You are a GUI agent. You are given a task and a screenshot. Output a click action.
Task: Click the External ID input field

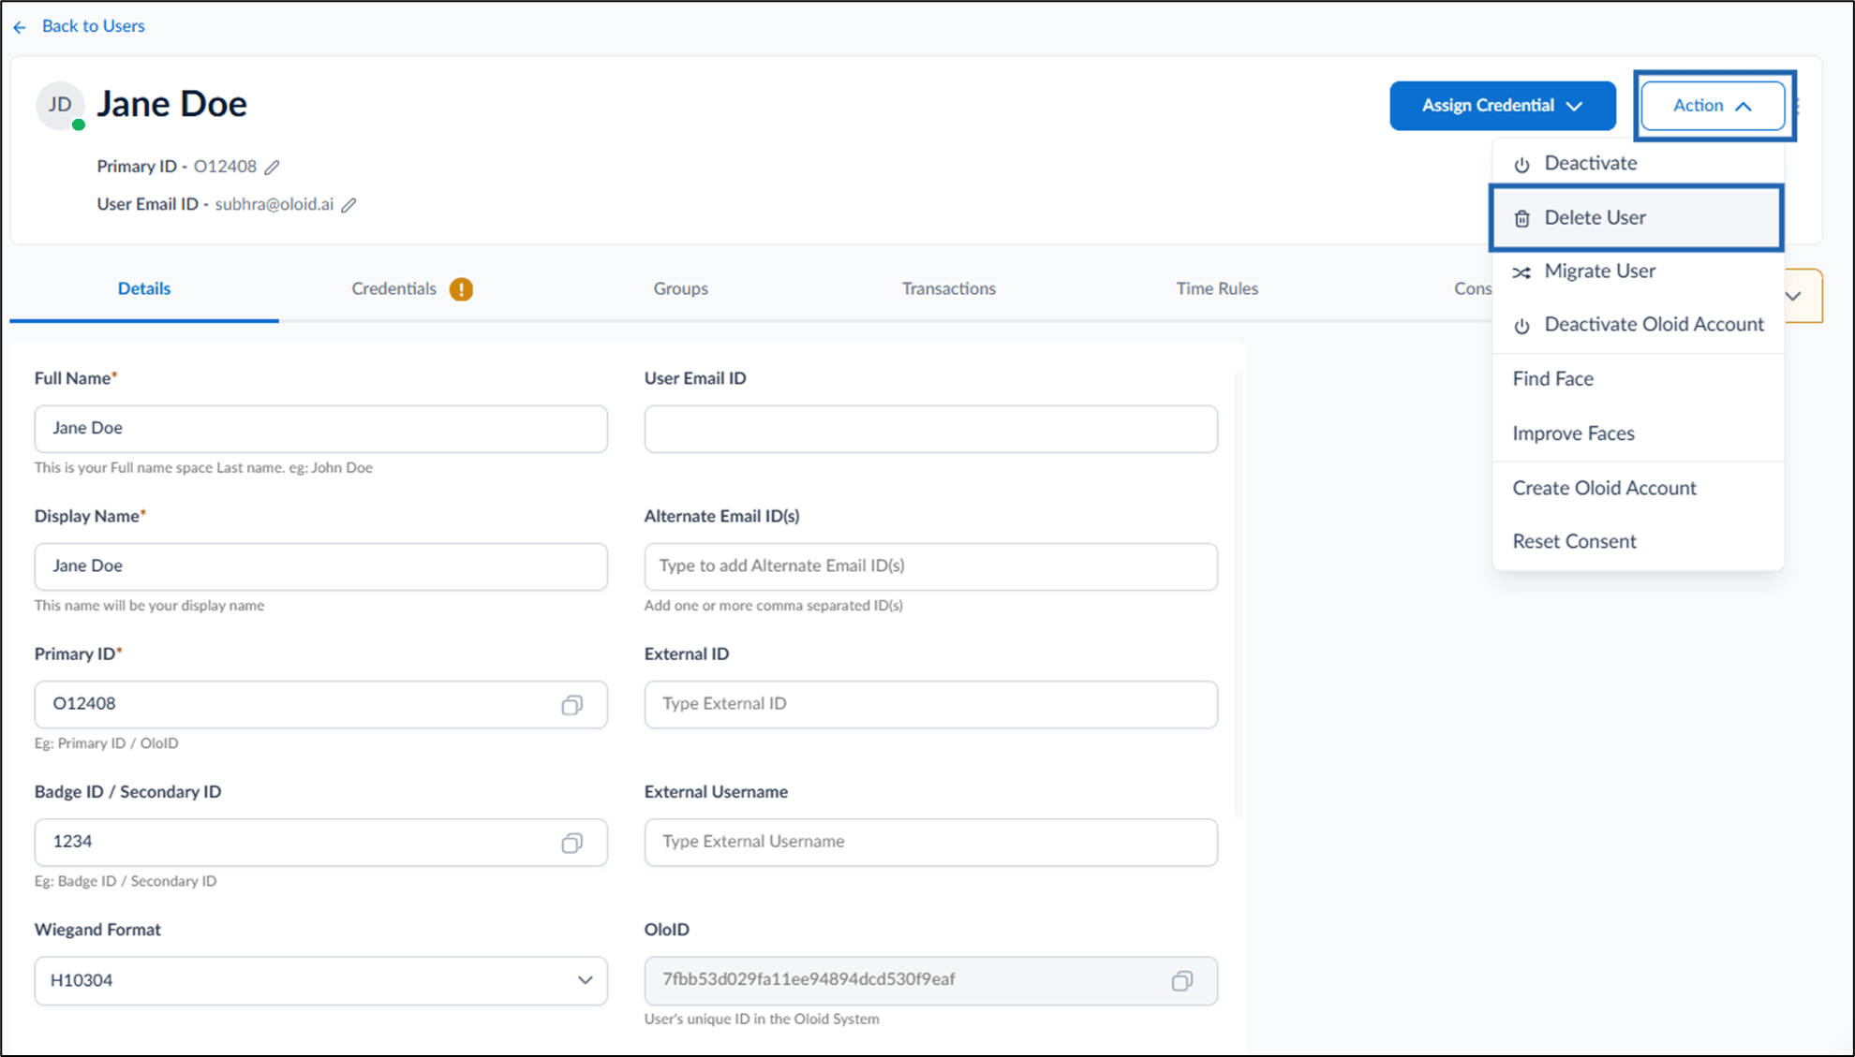pos(930,704)
